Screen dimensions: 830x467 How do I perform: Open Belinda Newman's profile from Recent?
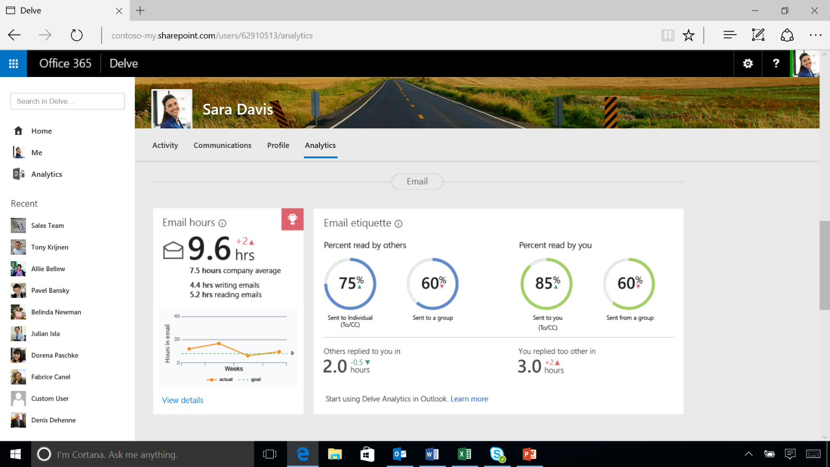tap(56, 312)
